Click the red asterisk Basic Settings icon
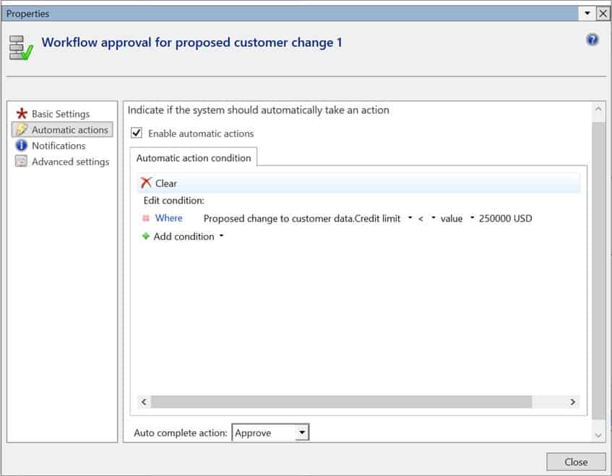 coord(22,113)
